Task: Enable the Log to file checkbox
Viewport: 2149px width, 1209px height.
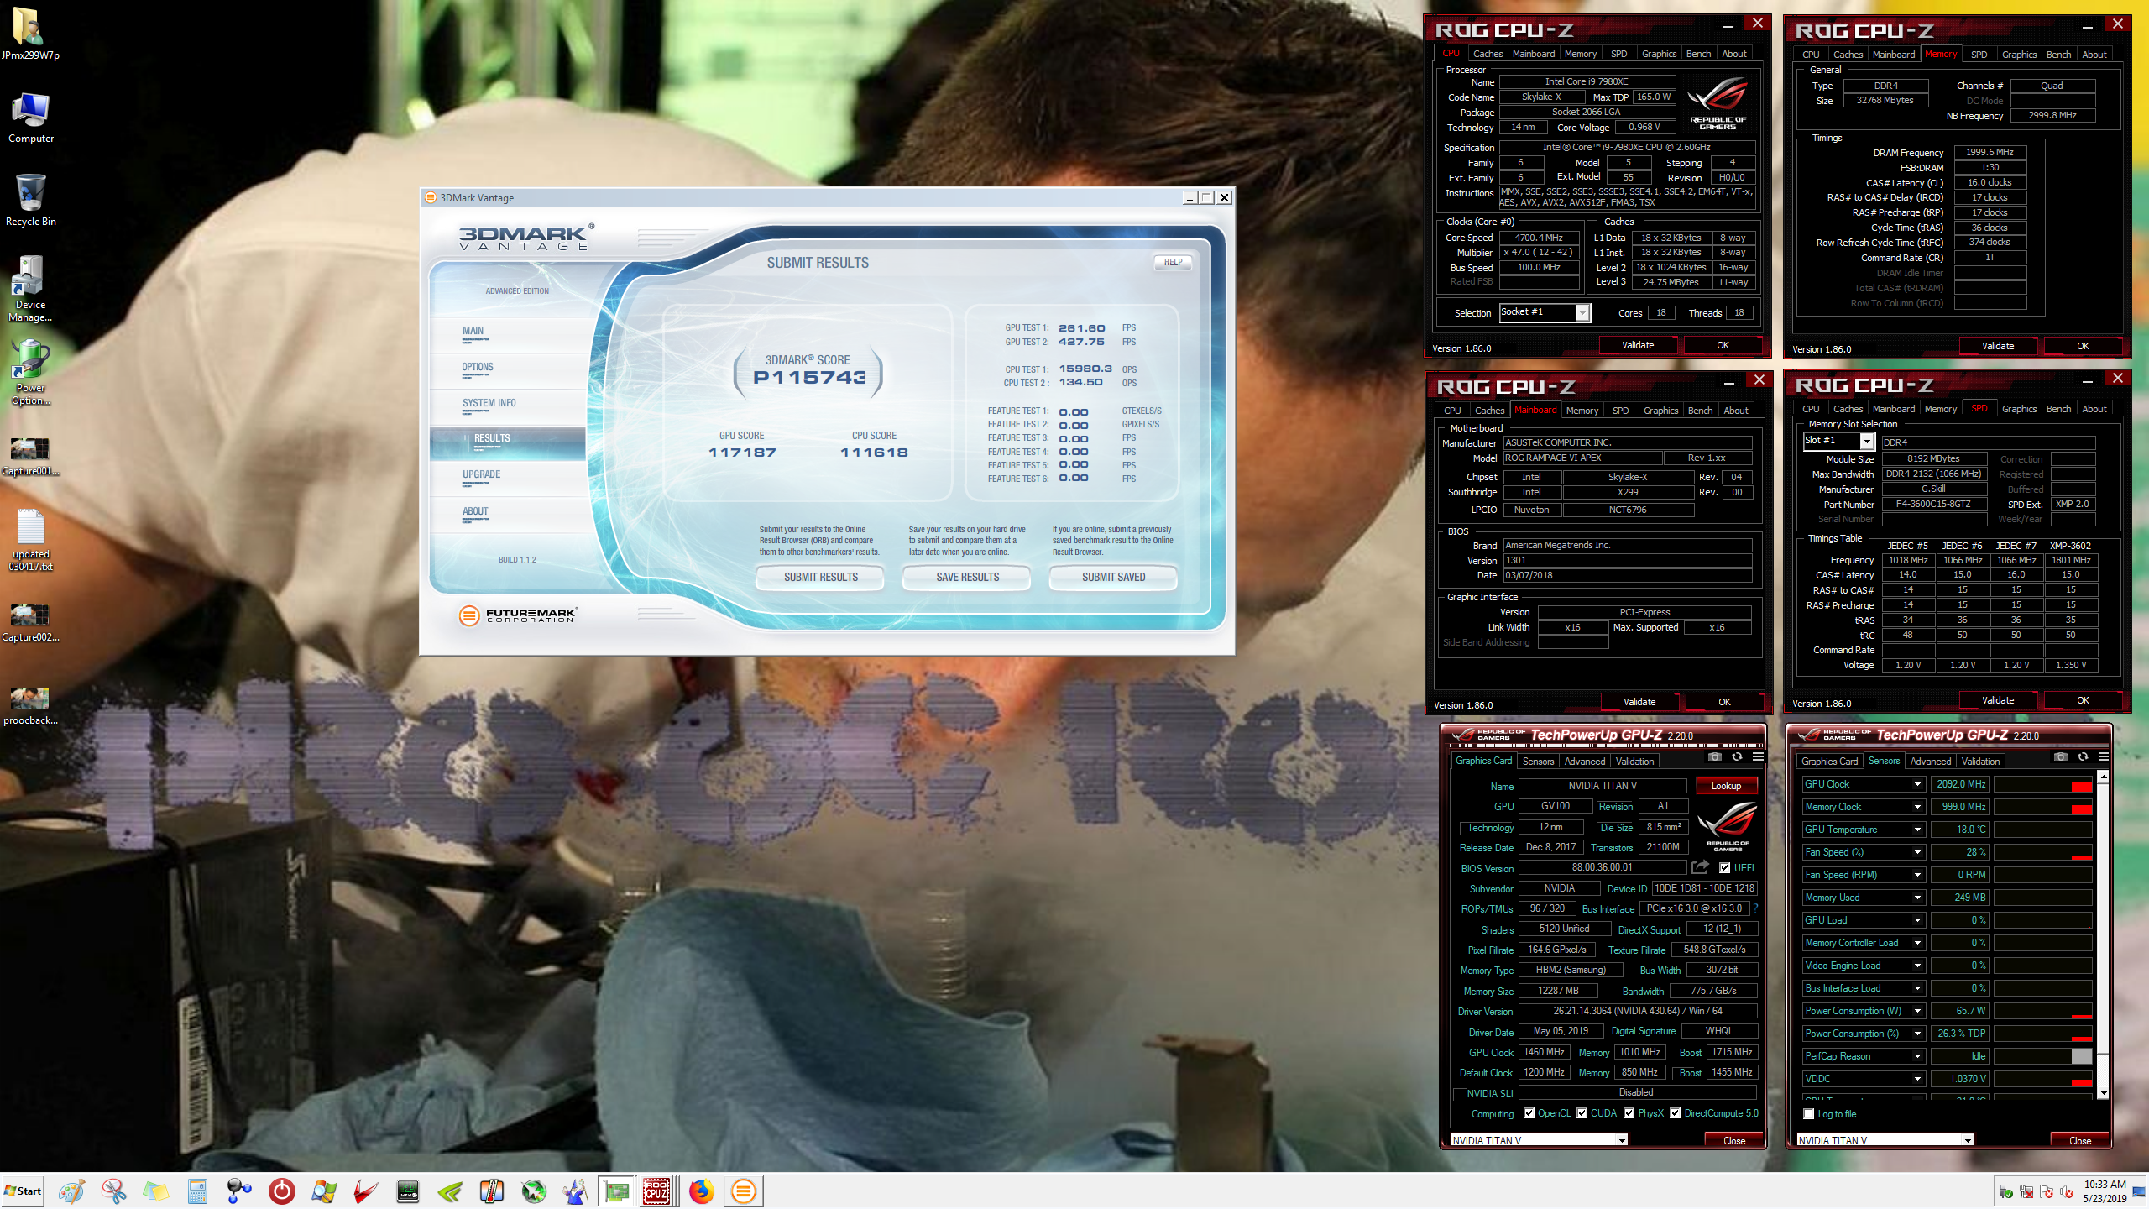Action: (1809, 1114)
